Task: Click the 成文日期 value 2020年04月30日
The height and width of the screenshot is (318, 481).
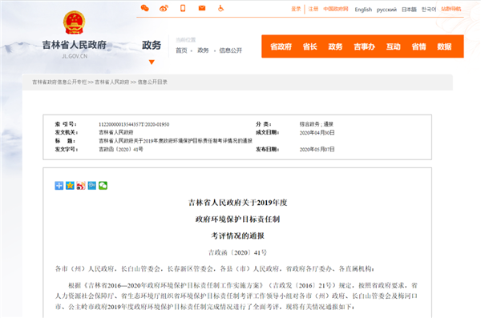Action: tap(317, 133)
